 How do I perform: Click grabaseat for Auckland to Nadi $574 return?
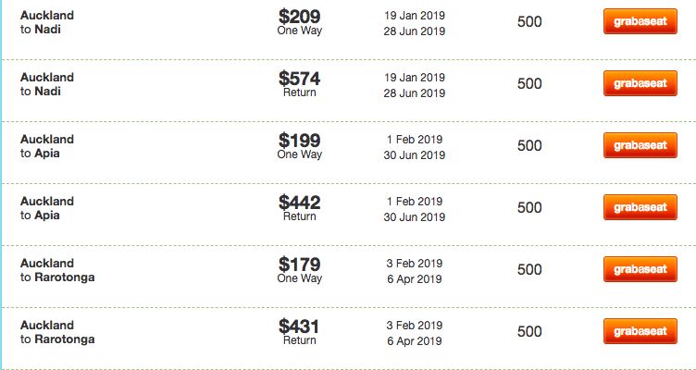click(640, 83)
